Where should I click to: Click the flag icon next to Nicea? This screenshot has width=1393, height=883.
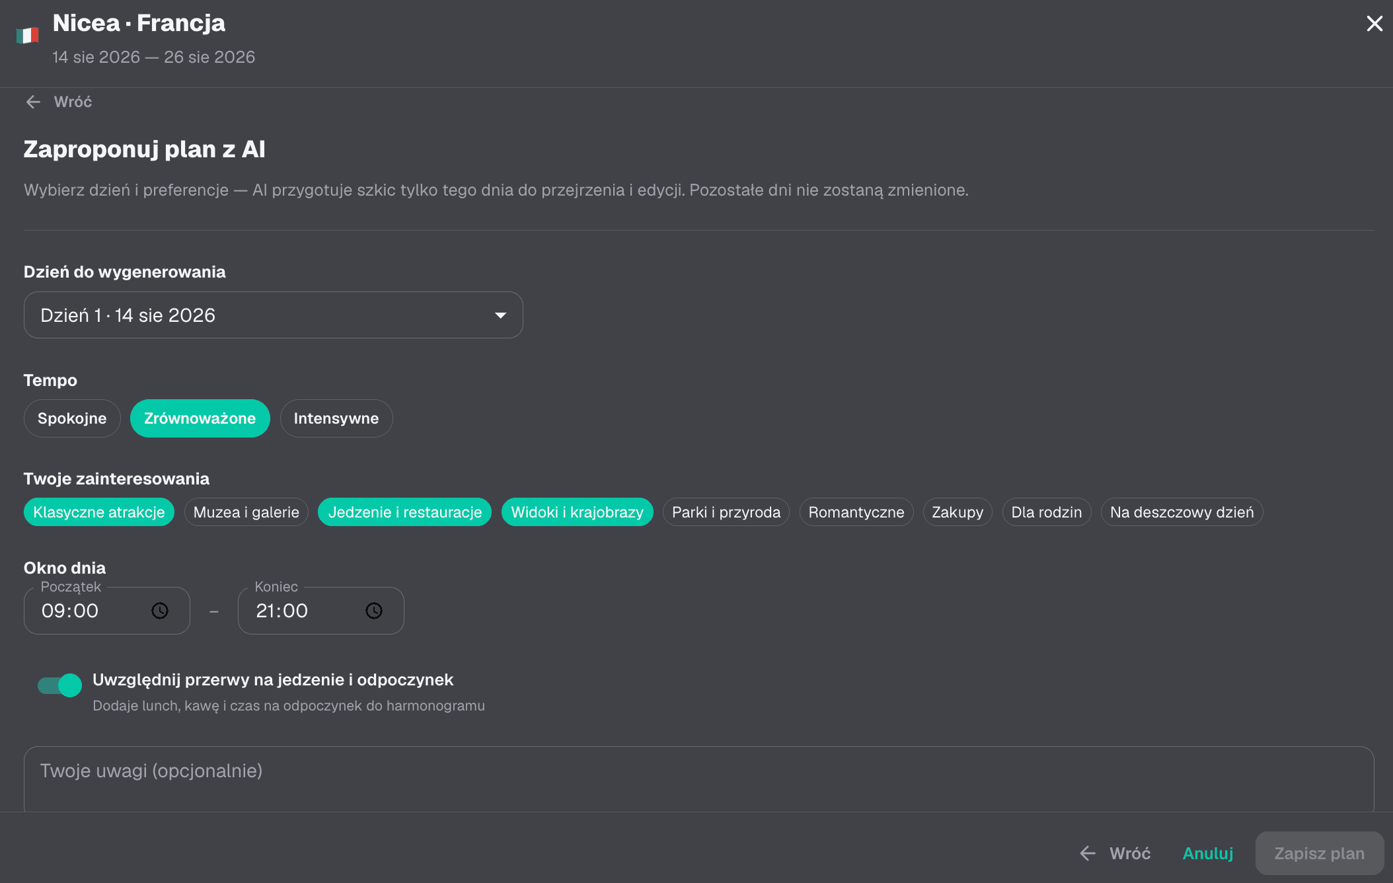27,36
